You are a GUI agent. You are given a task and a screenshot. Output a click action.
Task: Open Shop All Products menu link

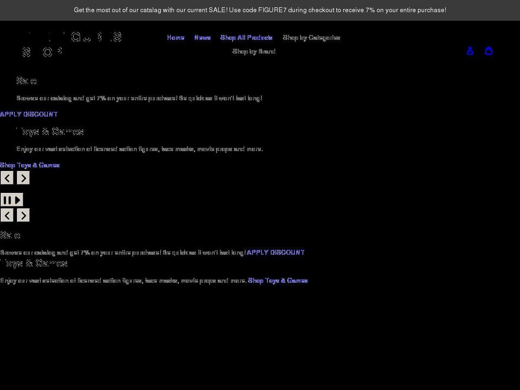246,37
